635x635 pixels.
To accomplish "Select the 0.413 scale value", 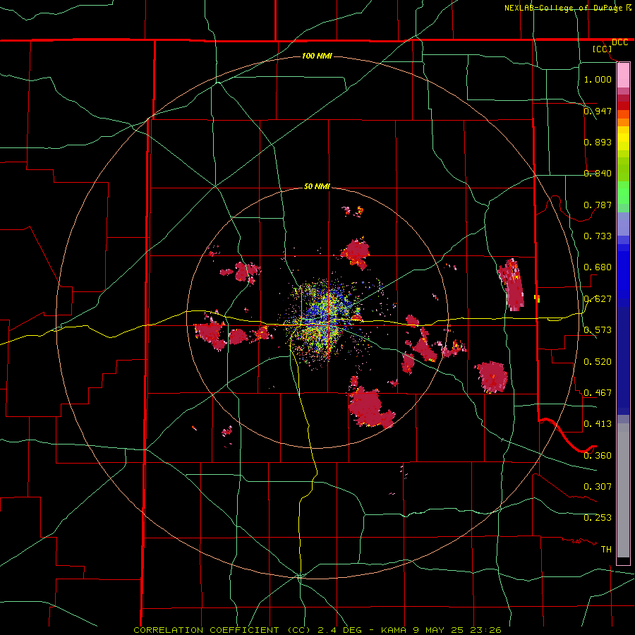I will [x=598, y=423].
